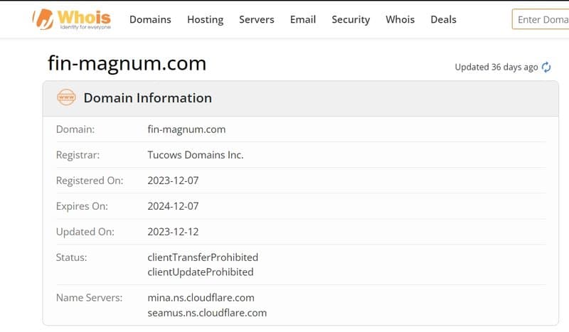Screen dimensions: 569x332
Task: Open the Deals menu
Action: point(443,20)
